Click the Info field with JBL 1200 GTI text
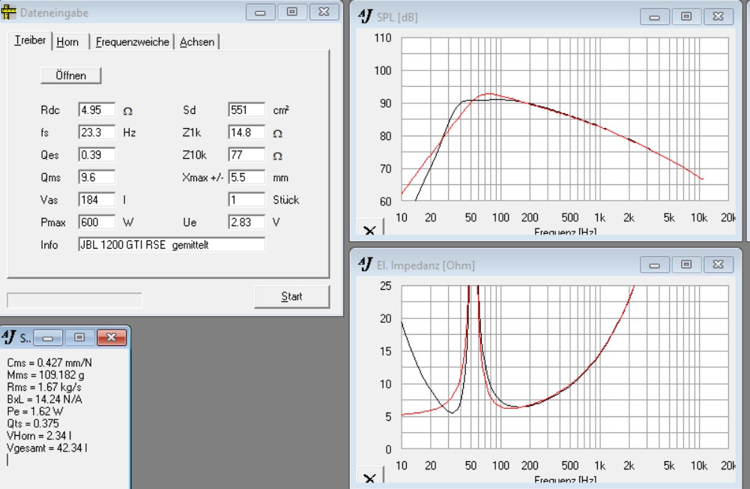The width and height of the screenshot is (750, 489). pyautogui.click(x=171, y=245)
